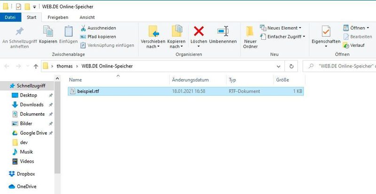The image size is (376, 194).
Task: Open Videos in the sidebar
Action: click(27, 161)
